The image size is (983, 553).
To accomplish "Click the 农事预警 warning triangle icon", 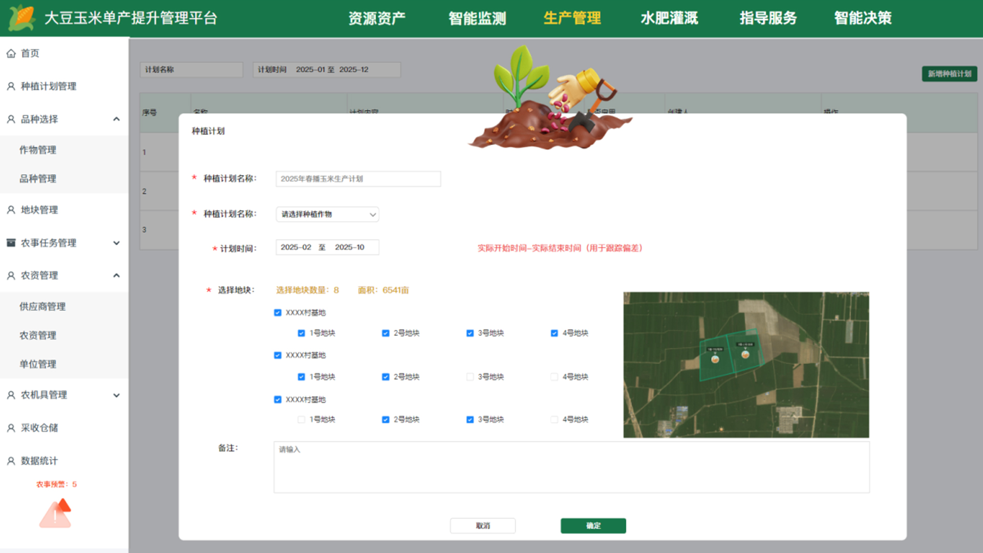I will click(x=55, y=514).
